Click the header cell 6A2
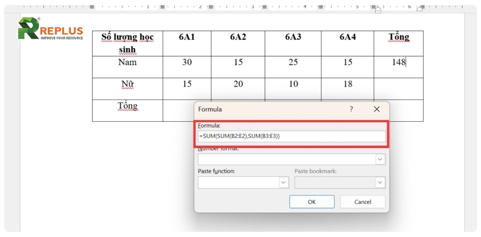Screen dimensions: 481x237 [238, 43]
